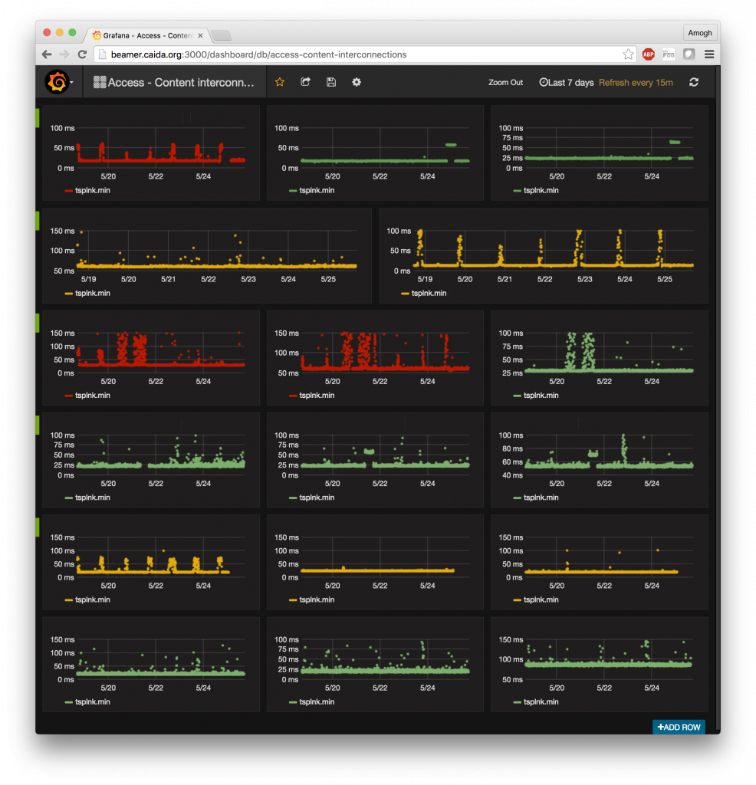Screen dimensions: 756x785
Task: Open the Grafana logo menu
Action: point(58,82)
